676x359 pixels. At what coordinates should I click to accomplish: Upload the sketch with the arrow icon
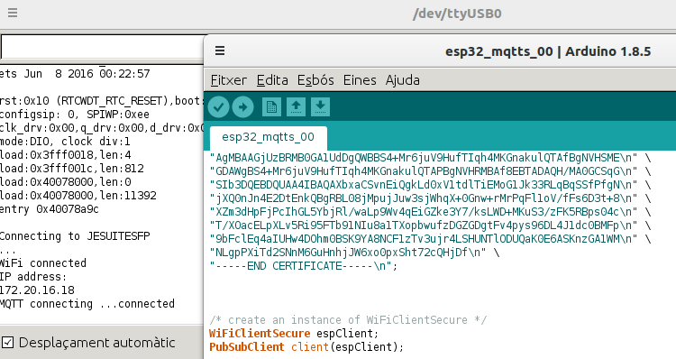pos(242,106)
